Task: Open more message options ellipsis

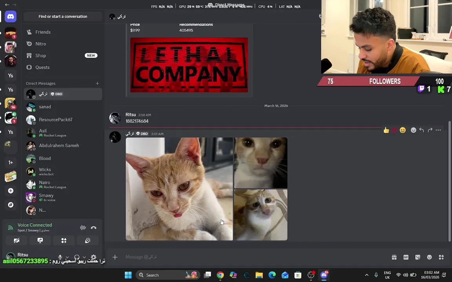Action: click(438, 130)
